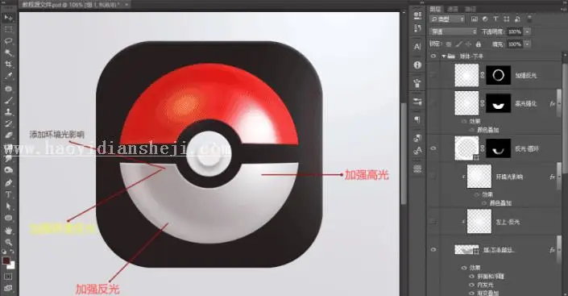568x296 pixels.
Task: Select the Eraser tool
Action: (8, 135)
